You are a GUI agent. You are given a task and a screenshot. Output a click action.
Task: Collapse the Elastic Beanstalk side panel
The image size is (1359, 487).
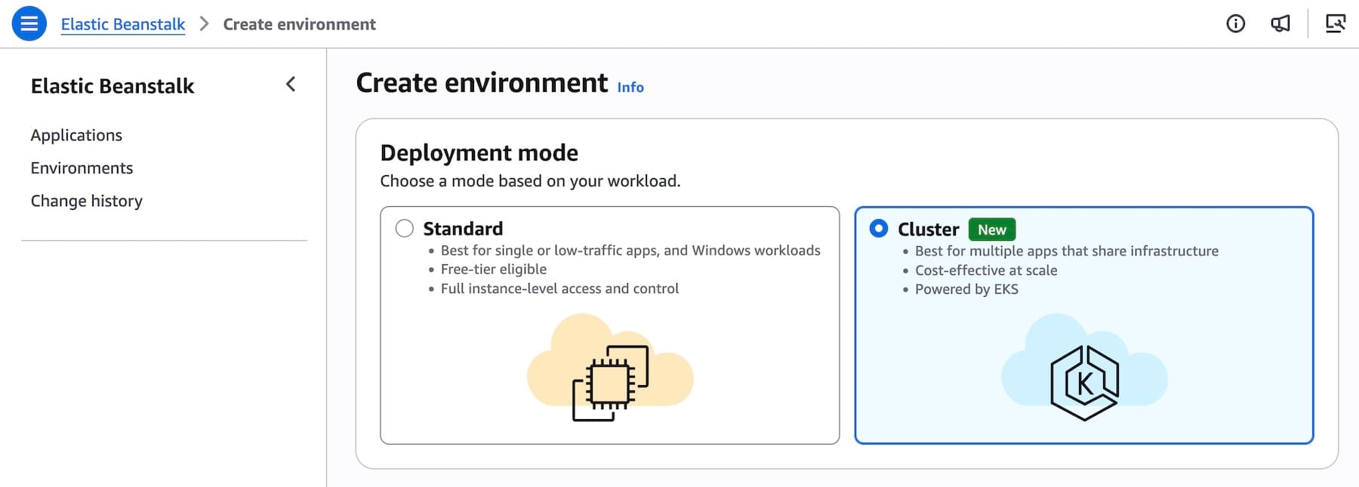pyautogui.click(x=291, y=84)
